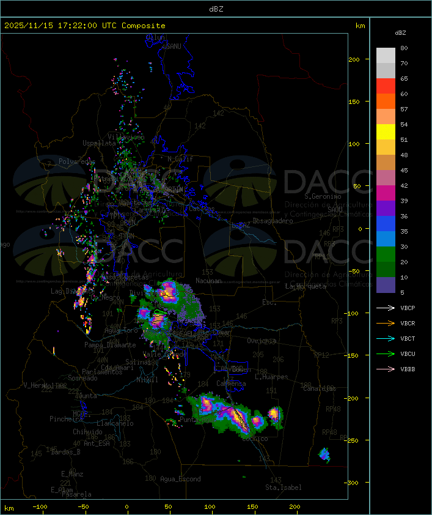Click the Pincheira place label
Viewport: 432px width, 515px height.
pyautogui.click(x=65, y=419)
